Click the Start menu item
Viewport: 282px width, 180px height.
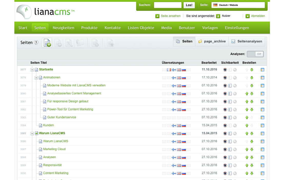point(23,28)
